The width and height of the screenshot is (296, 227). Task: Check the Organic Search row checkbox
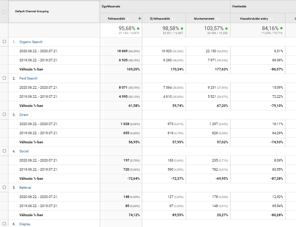click(5, 42)
